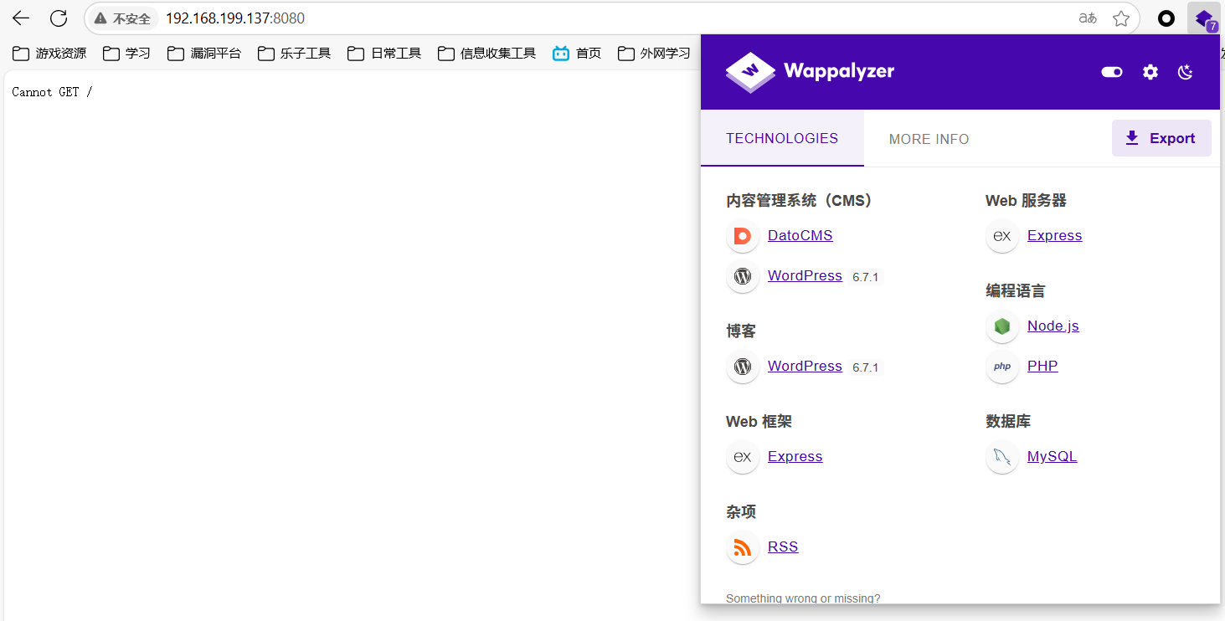Export the detected technologies
Image resolution: width=1225 pixels, height=621 pixels.
pyautogui.click(x=1161, y=138)
